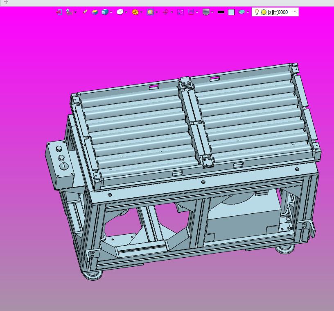Image resolution: width=334 pixels, height=311 pixels.
Task: Expand the orange faceted shape dropdown arrow
Action: [x=142, y=12]
